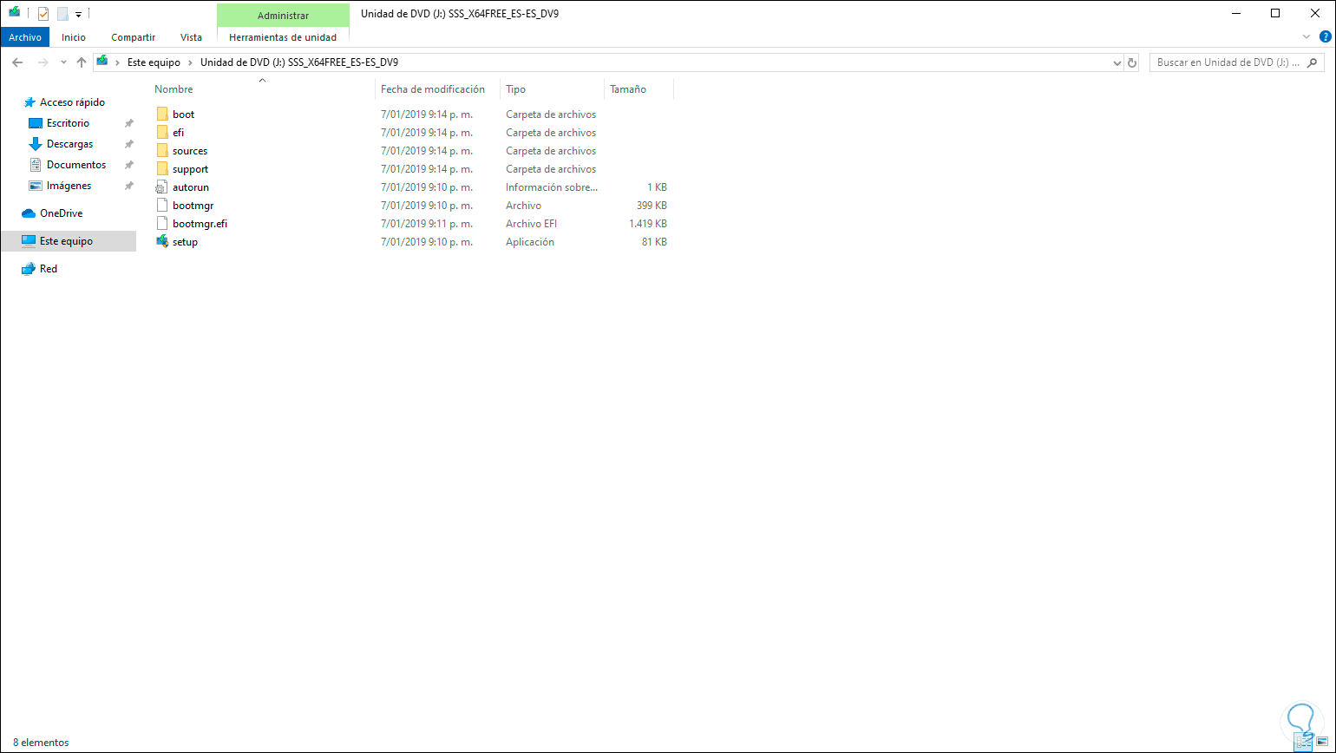
Task: Go up one folder level
Action: 82,62
